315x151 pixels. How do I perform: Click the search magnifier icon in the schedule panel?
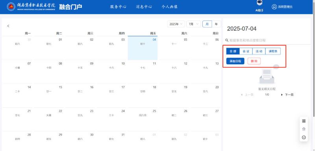tap(227, 41)
